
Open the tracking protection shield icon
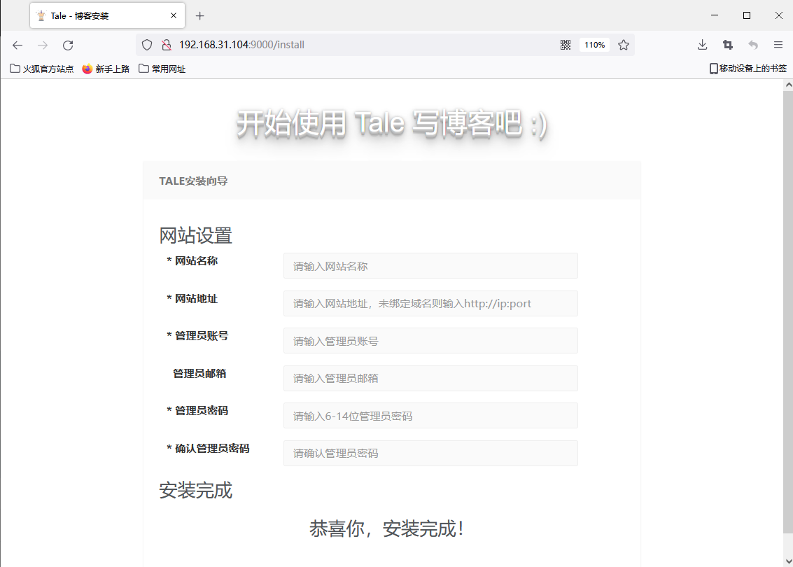pyautogui.click(x=147, y=45)
